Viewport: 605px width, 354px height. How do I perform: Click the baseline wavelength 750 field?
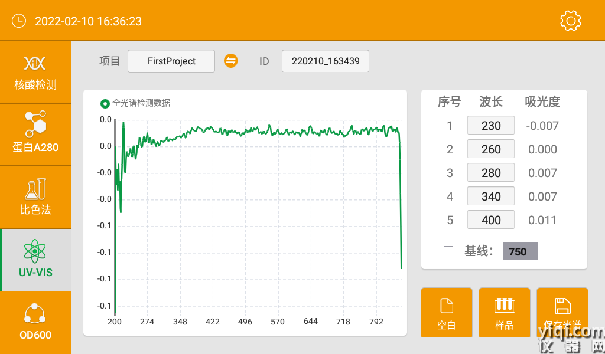tap(520, 251)
